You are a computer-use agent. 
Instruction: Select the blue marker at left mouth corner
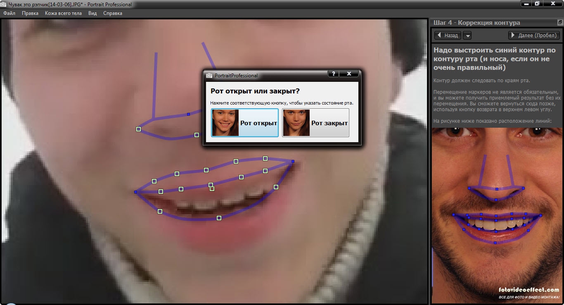[x=135, y=192]
